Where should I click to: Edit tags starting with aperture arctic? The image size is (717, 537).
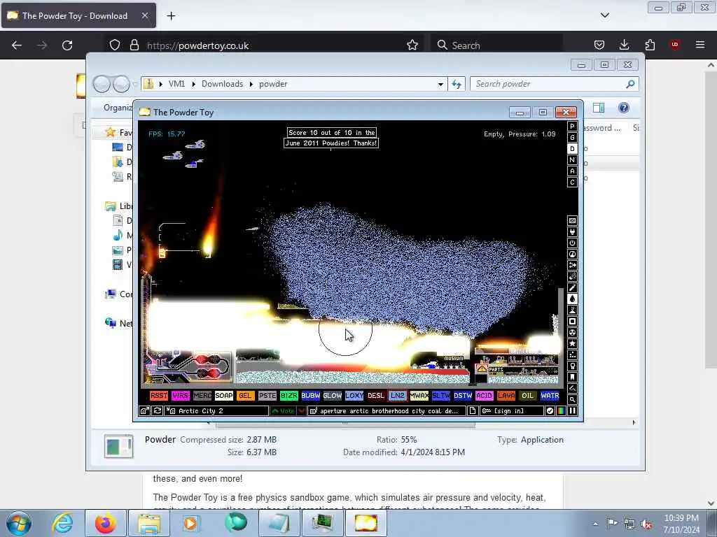(387, 411)
